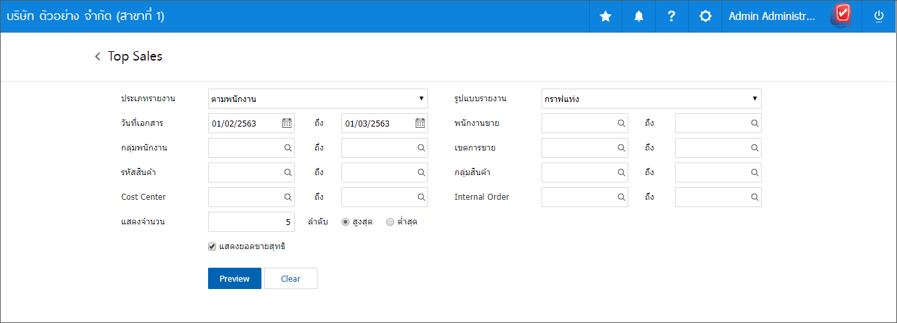The height and width of the screenshot is (323, 897).
Task: Search in second รหัสสินค้า field magnifier
Action: point(421,172)
